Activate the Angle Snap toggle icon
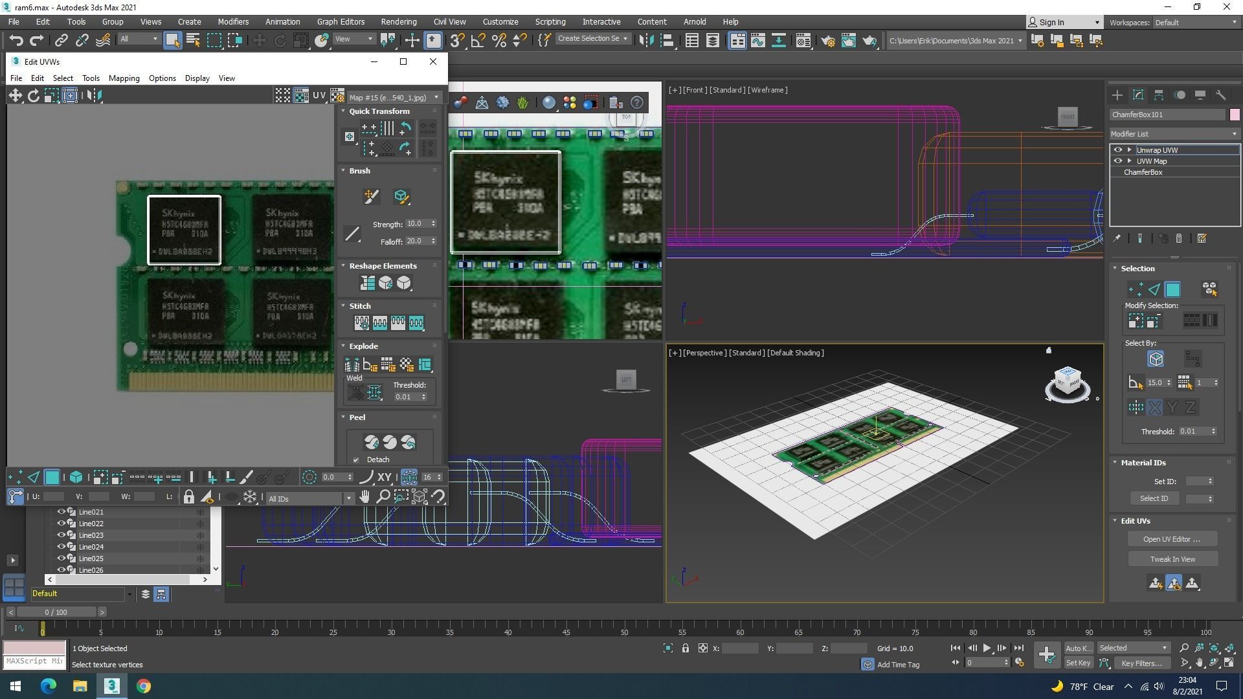 [x=478, y=41]
